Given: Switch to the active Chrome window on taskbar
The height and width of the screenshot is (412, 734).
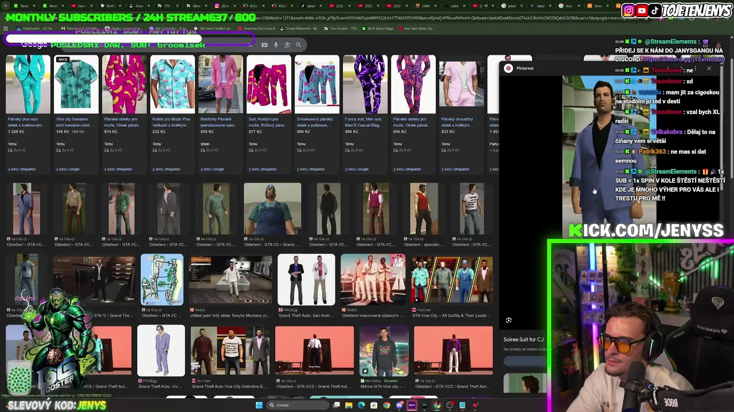Looking at the screenshot, I should point(437,405).
